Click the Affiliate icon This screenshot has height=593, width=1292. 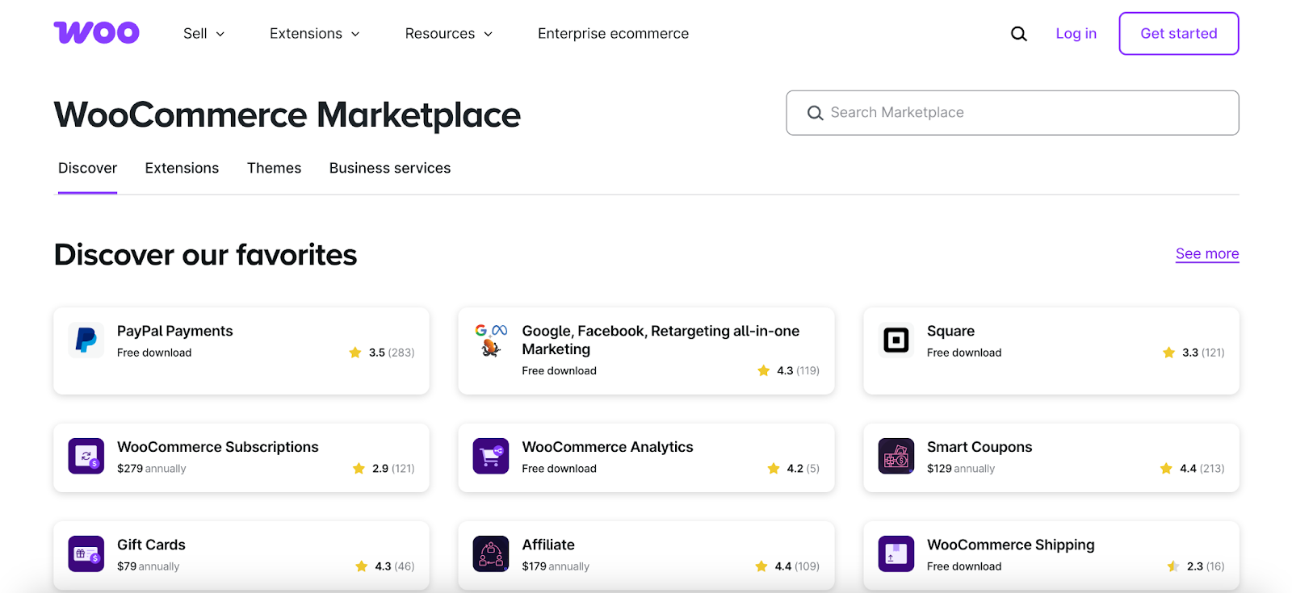pyautogui.click(x=491, y=553)
